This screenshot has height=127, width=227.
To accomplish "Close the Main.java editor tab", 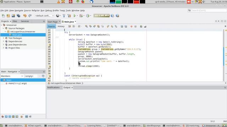I will point(76,22).
